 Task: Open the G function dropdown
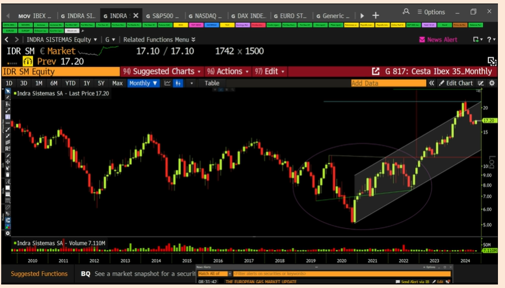tap(110, 39)
